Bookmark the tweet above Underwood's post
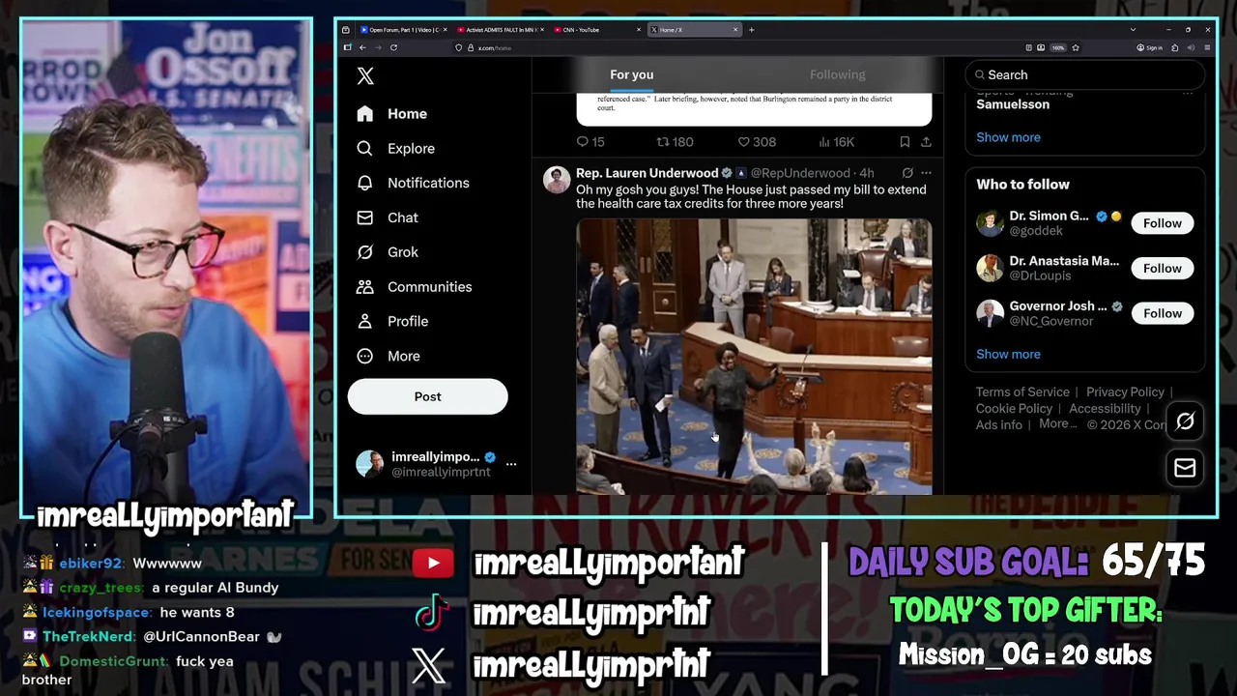 (x=905, y=142)
